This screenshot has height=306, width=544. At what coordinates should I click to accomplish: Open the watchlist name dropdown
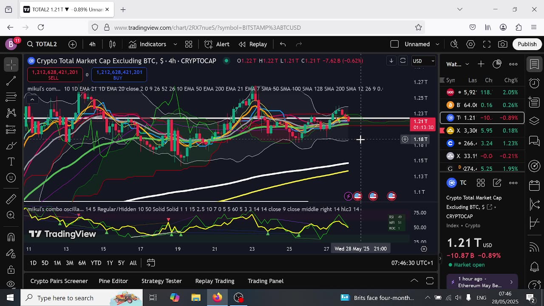coord(458,64)
